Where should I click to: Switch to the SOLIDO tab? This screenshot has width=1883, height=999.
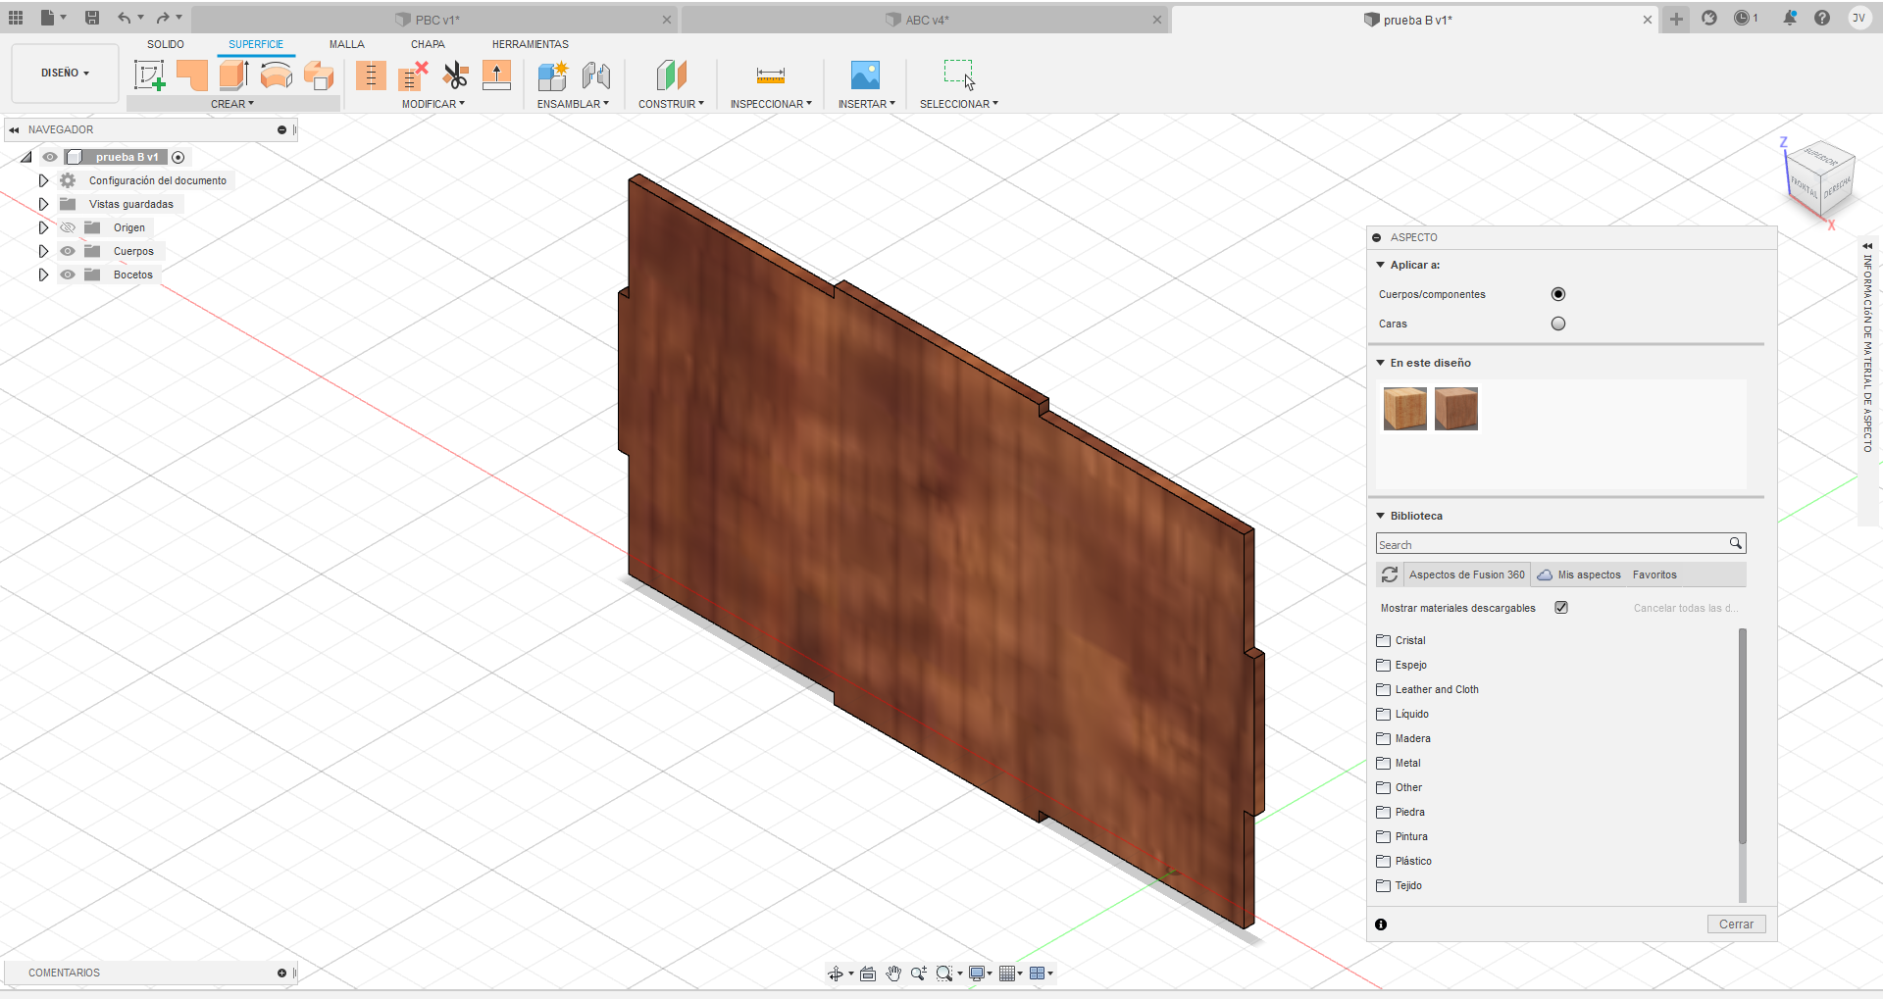click(x=166, y=44)
